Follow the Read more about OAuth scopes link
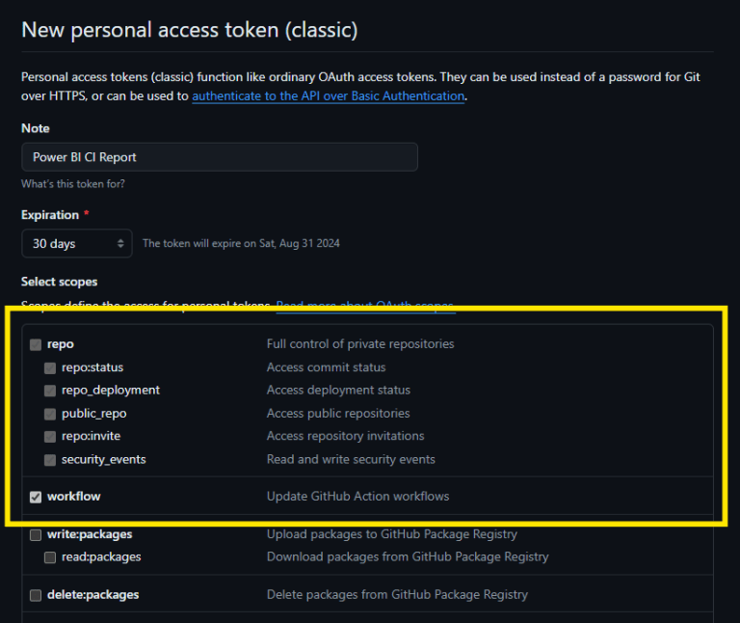 click(x=364, y=306)
